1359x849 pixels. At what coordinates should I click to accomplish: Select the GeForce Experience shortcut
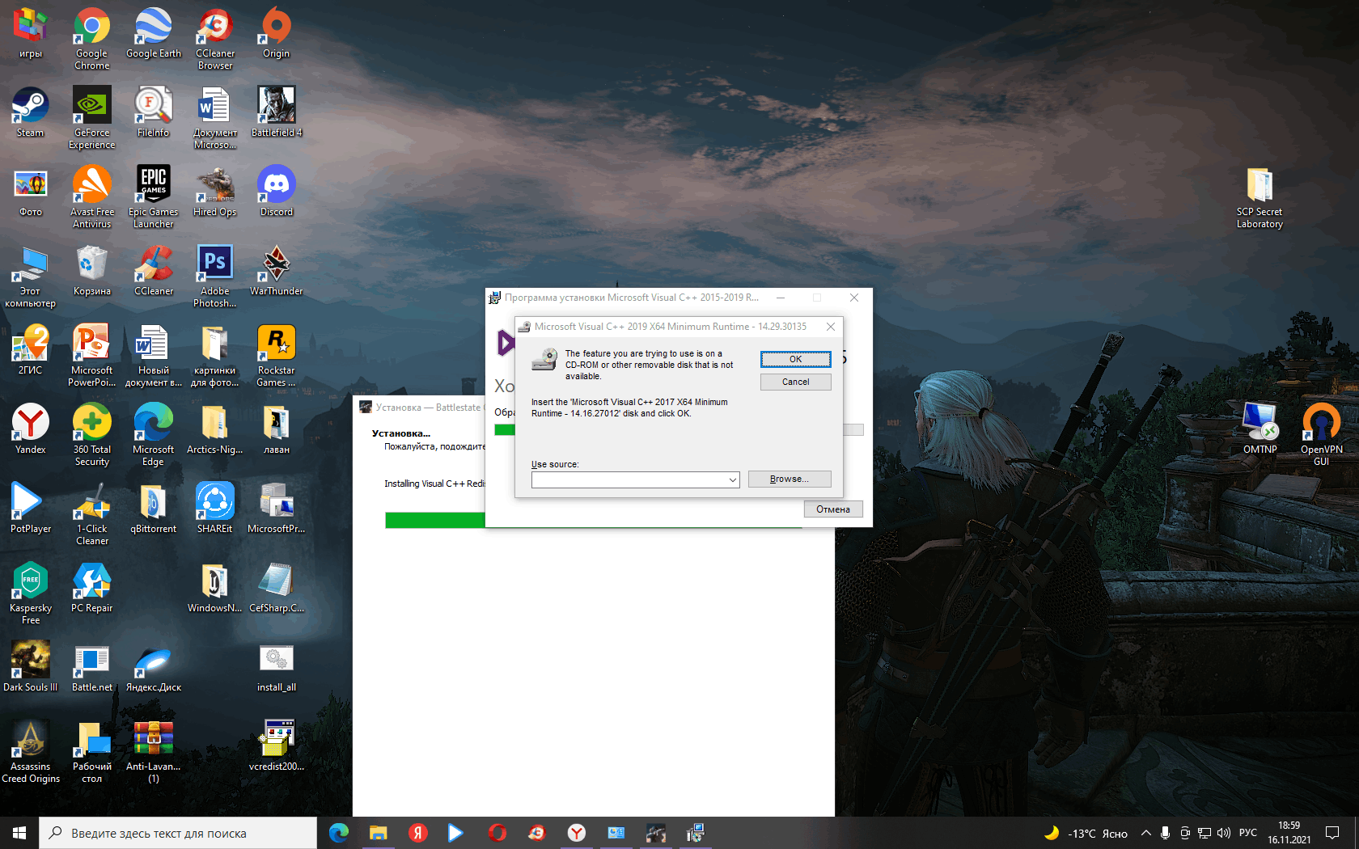click(92, 117)
